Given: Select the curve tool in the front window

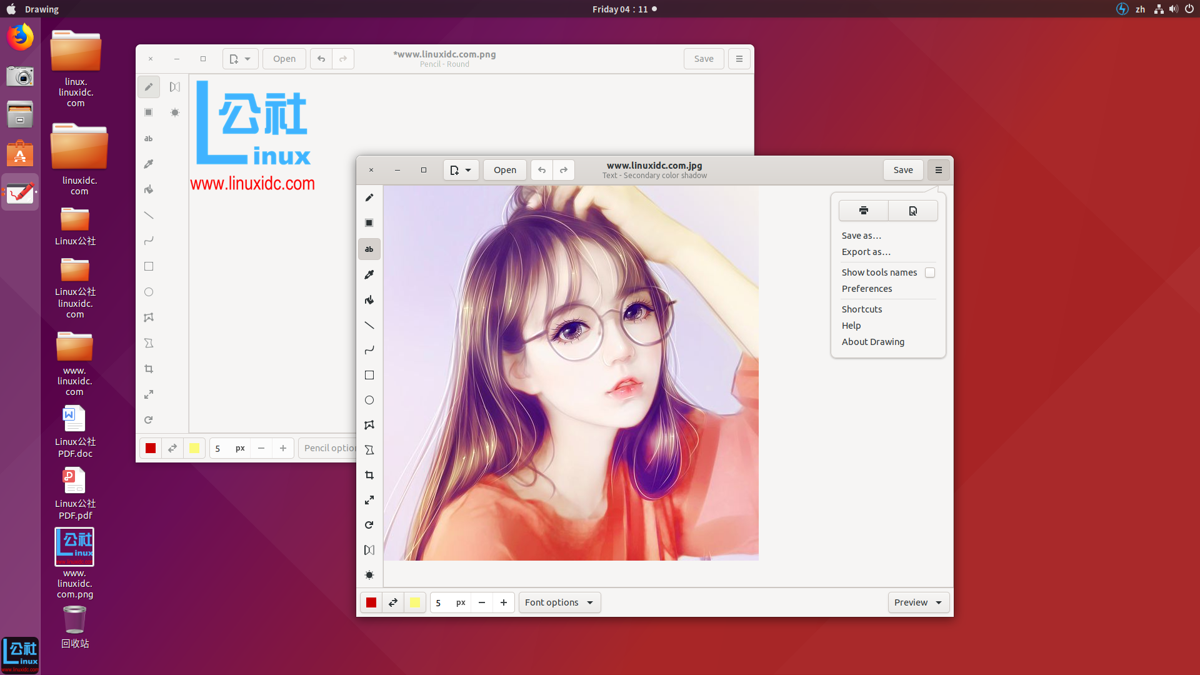Looking at the screenshot, I should (369, 351).
